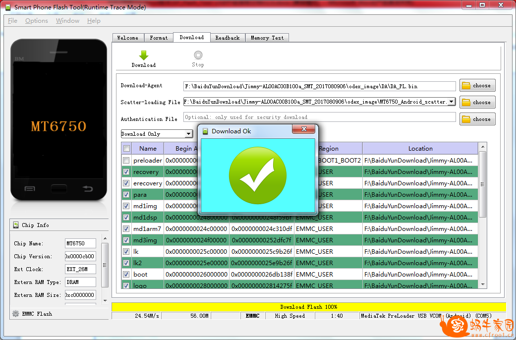
Task: Click the 24.54M/s speed in status bar
Action: pyautogui.click(x=147, y=316)
